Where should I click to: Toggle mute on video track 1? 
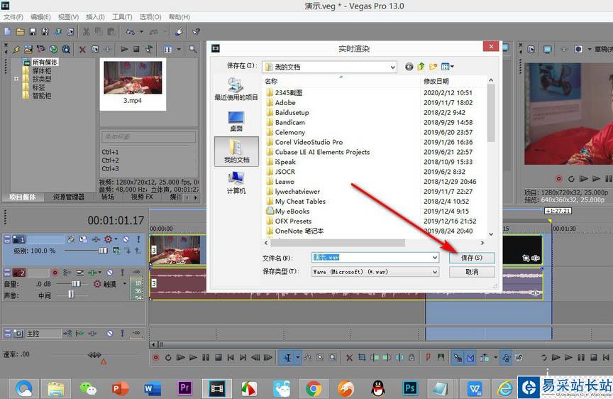click(x=126, y=239)
